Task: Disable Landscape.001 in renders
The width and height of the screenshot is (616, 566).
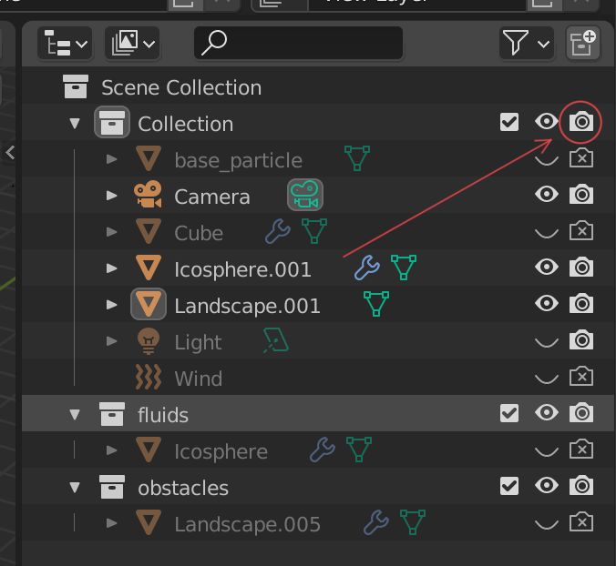Action: [x=581, y=303]
